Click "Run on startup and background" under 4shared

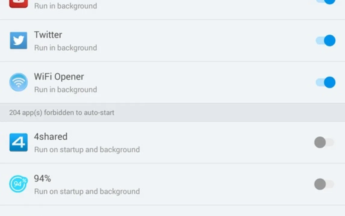point(87,150)
